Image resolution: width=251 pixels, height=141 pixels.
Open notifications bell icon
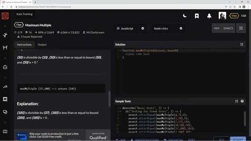pos(209,16)
